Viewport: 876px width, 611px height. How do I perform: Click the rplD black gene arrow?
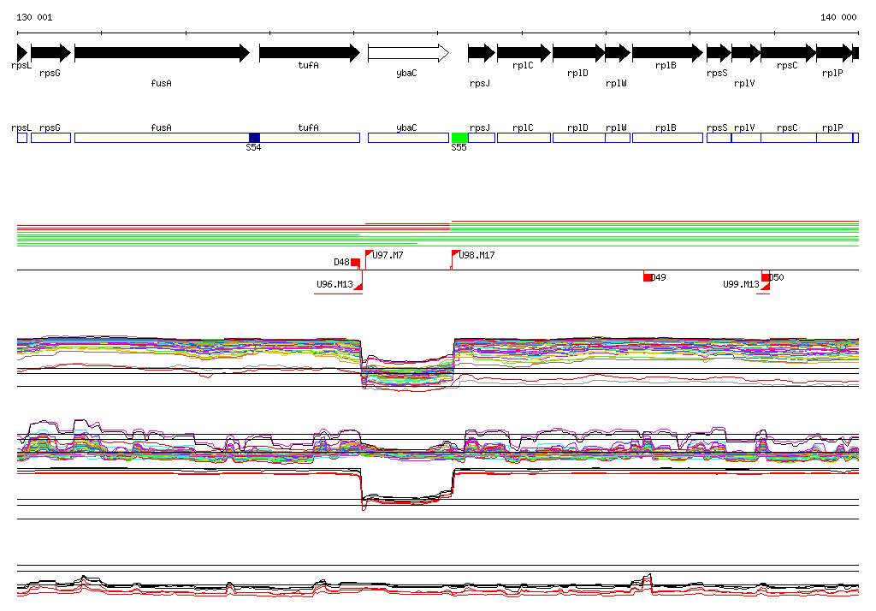coord(579,53)
